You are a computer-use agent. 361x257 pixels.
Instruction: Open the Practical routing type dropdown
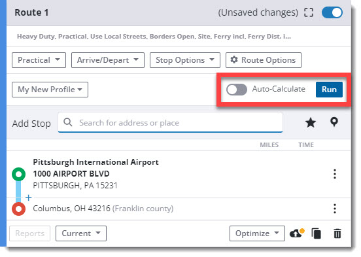(39, 60)
